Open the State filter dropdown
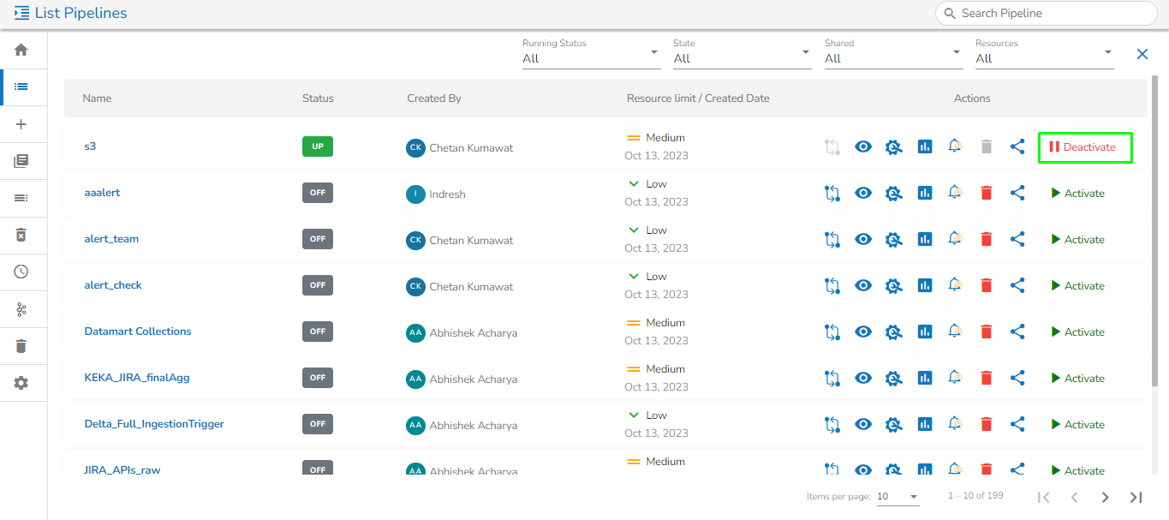The height and width of the screenshot is (520, 1169). click(742, 58)
